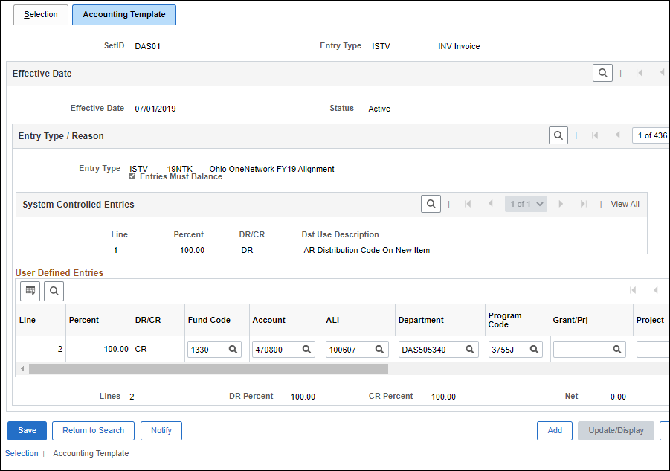Click the 19NTK reason code text
Image resolution: width=670 pixels, height=471 pixels.
pos(179,169)
